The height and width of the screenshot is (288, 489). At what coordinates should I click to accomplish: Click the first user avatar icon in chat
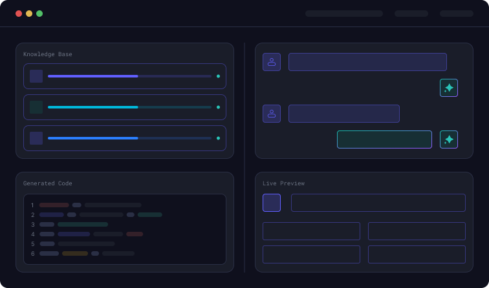click(272, 62)
